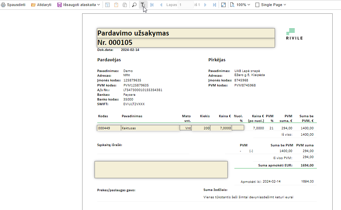Open the Single Page view mode dropdown
The image size is (341, 210).
point(271,5)
